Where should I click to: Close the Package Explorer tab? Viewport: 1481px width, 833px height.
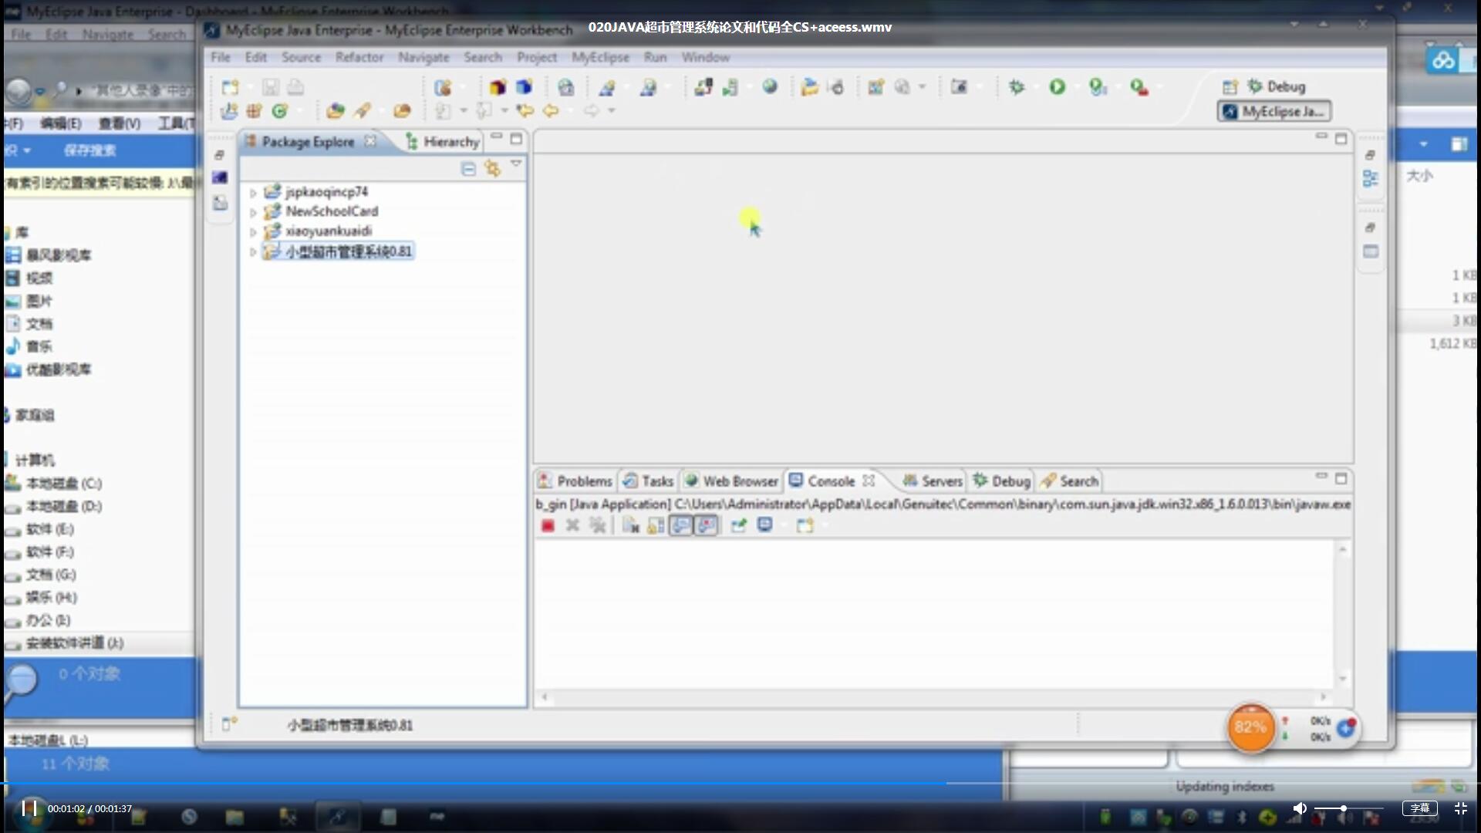pyautogui.click(x=370, y=141)
